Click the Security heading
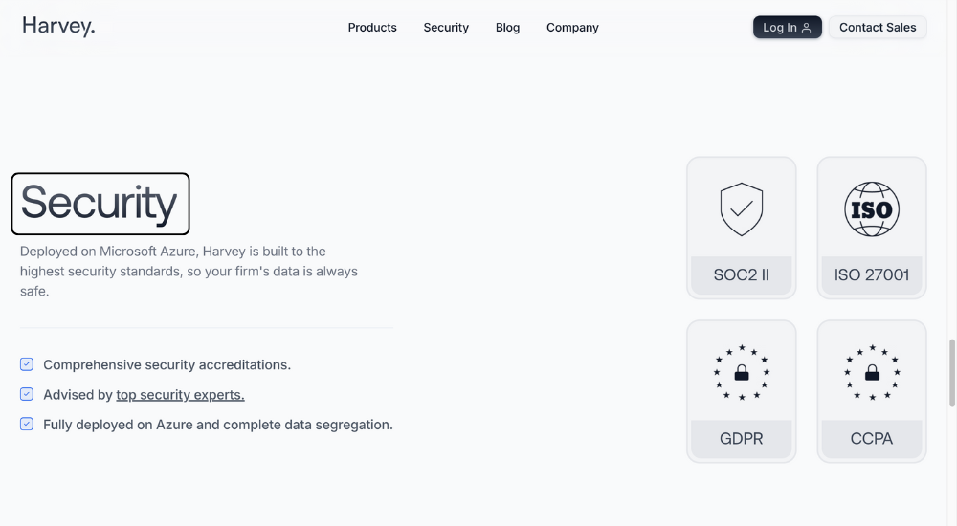The width and height of the screenshot is (957, 526). [100, 203]
